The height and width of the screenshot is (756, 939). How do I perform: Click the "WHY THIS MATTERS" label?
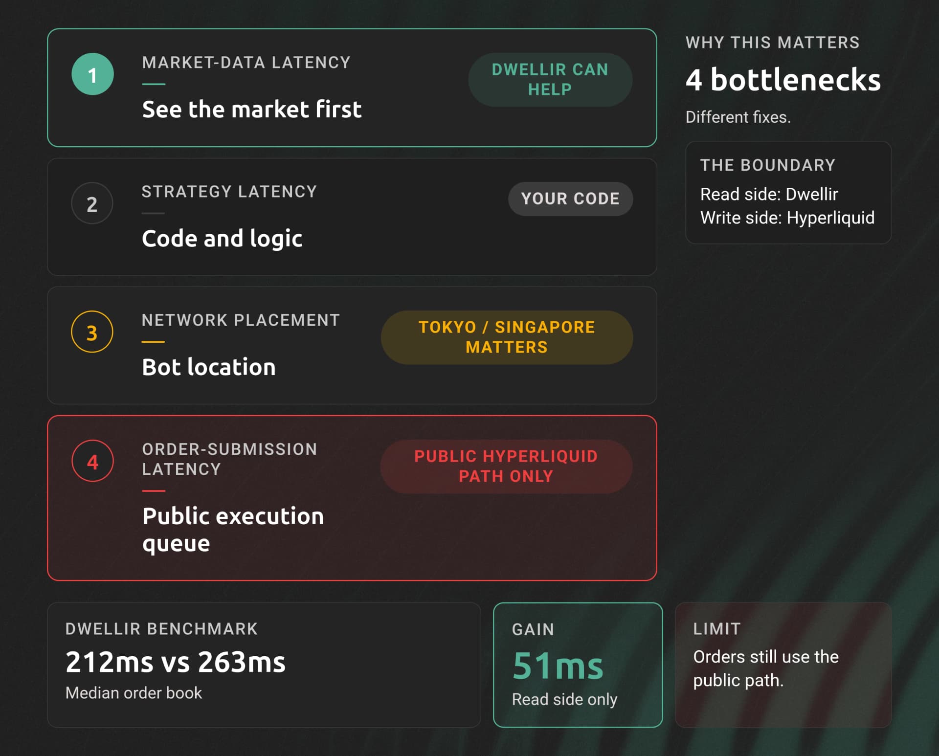[773, 43]
